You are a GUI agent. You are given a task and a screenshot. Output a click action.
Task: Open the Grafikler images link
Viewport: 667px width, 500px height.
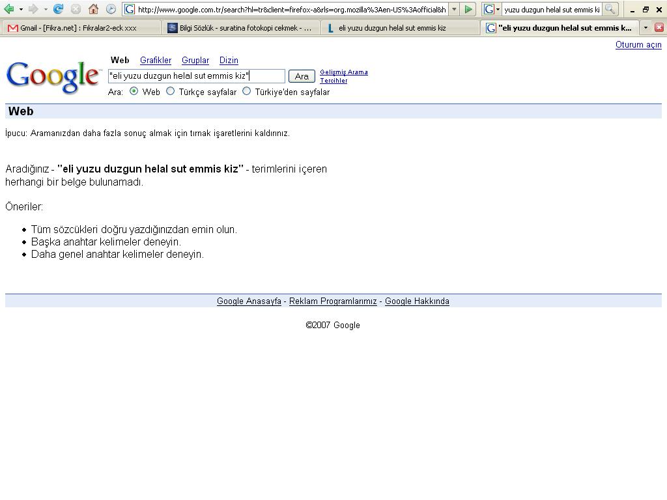(156, 61)
